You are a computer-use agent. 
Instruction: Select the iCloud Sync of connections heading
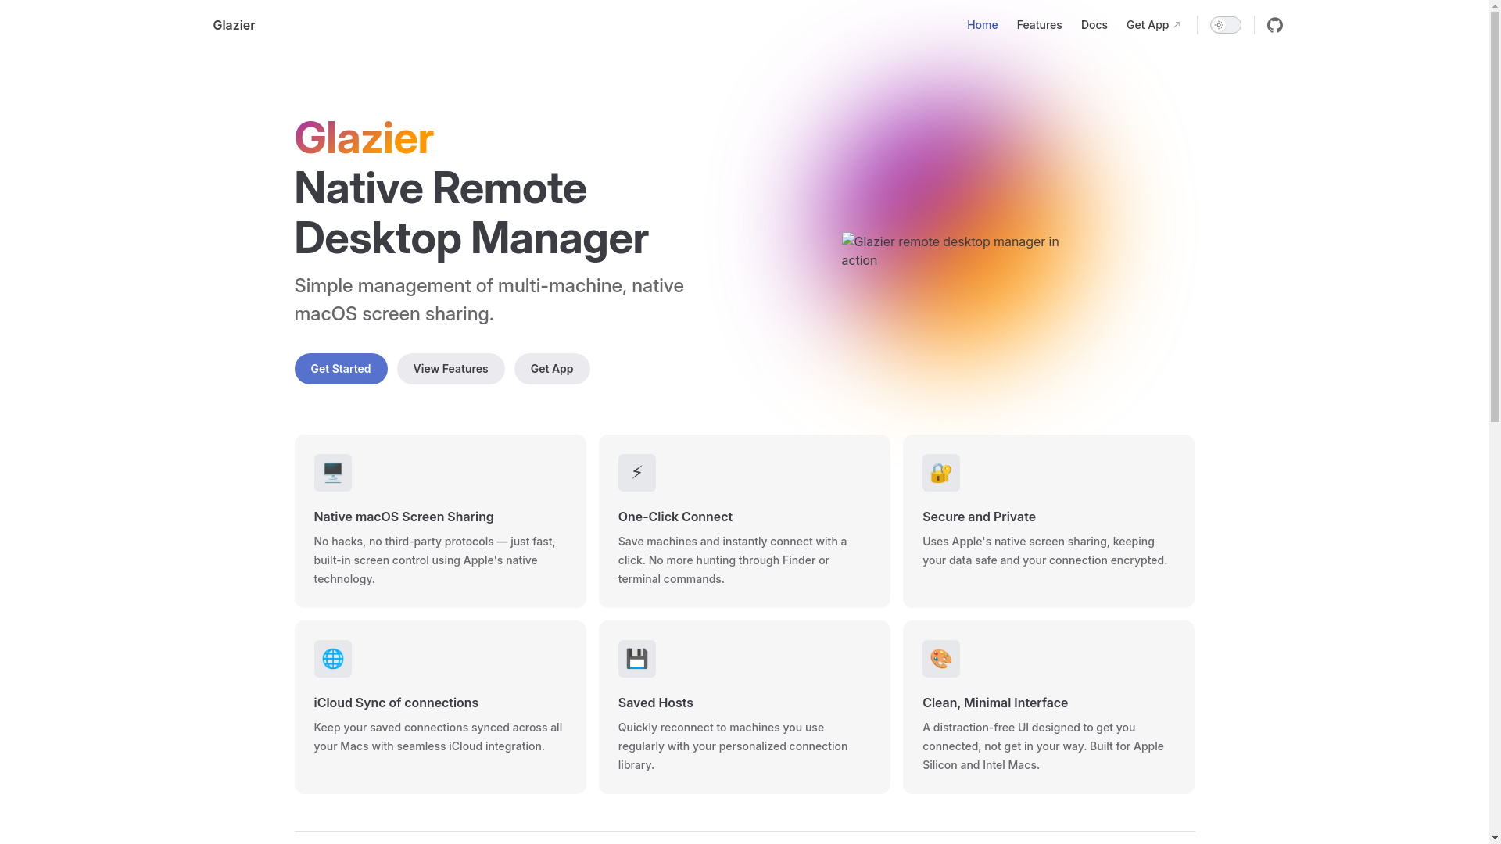pos(396,703)
